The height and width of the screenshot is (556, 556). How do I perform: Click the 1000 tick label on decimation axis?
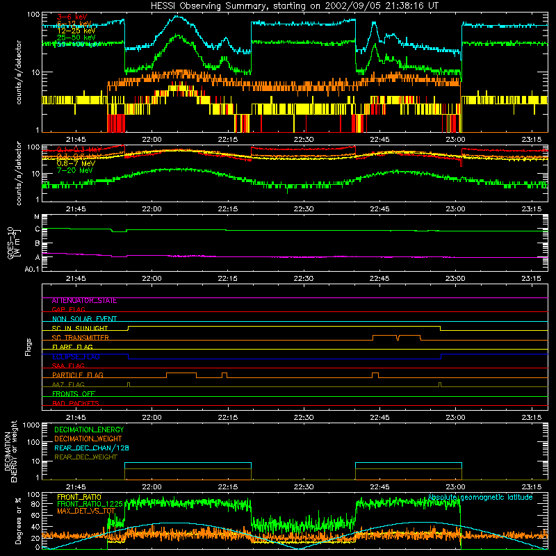(x=31, y=425)
